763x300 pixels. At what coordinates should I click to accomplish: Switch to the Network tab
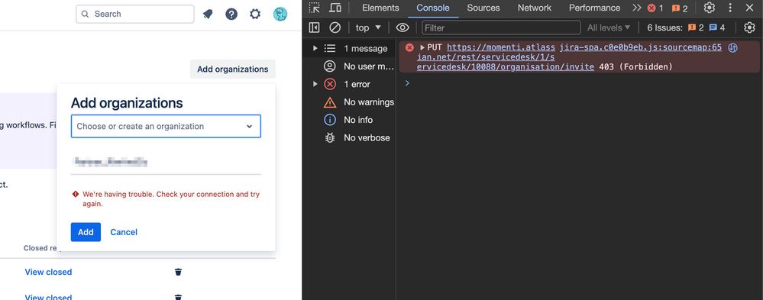pyautogui.click(x=535, y=8)
